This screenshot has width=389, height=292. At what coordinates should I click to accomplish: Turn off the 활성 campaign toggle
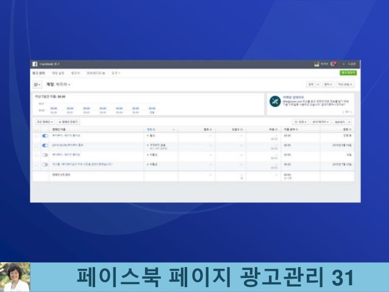45,136
